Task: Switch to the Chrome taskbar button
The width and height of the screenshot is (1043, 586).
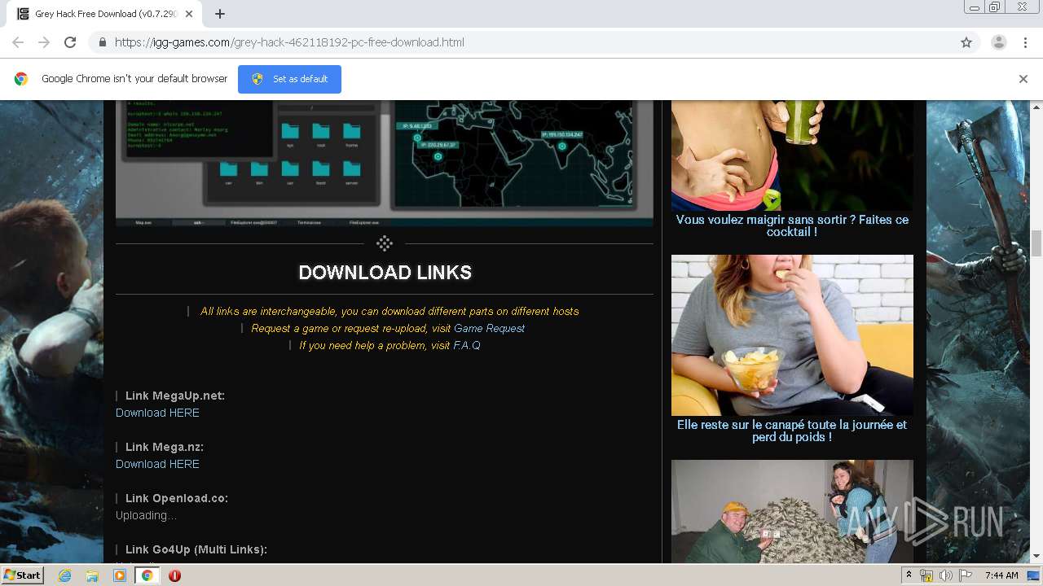Action: coord(147,575)
